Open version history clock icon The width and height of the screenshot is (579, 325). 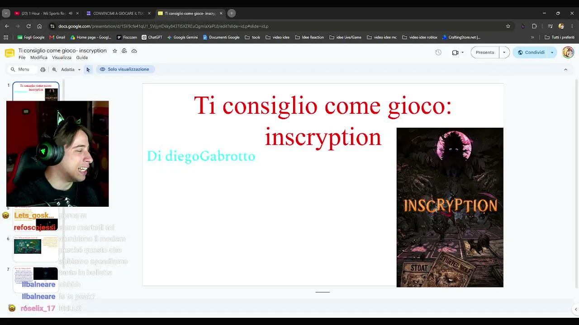tap(438, 52)
